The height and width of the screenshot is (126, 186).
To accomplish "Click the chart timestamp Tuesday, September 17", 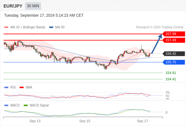I will (x=44, y=15).
